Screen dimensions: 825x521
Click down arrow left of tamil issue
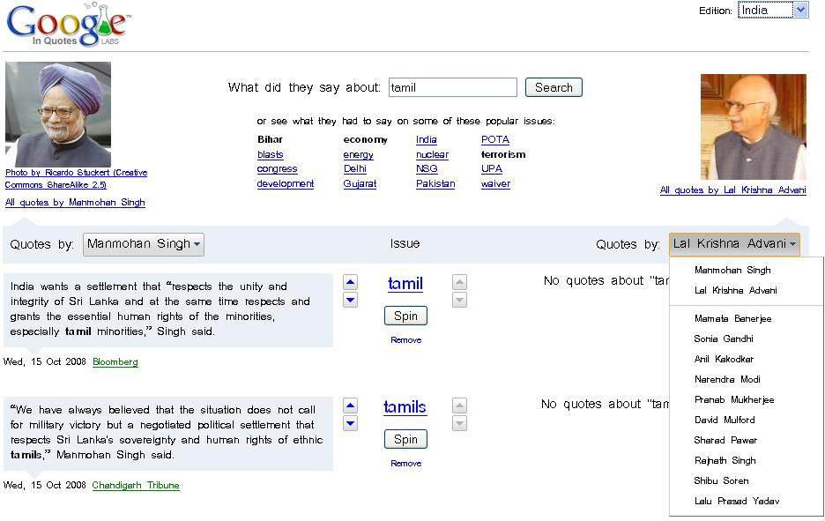(350, 301)
